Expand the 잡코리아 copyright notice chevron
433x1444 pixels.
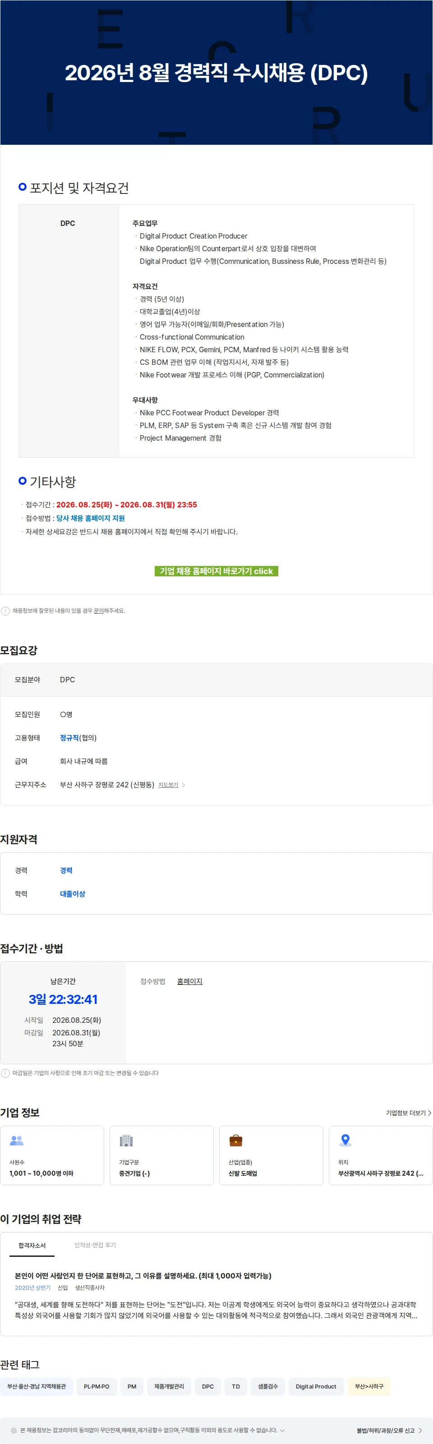282,1430
